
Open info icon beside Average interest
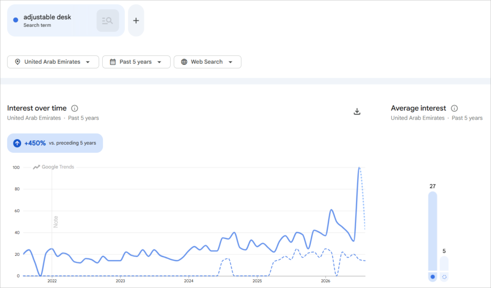pyautogui.click(x=455, y=108)
